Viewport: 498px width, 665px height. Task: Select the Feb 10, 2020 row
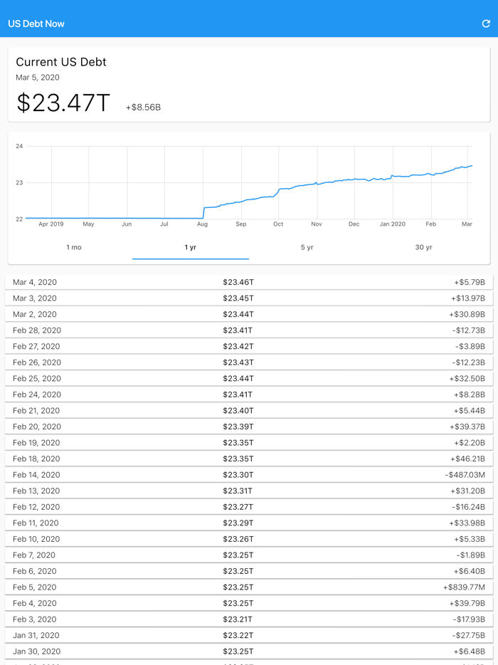pyautogui.click(x=249, y=539)
